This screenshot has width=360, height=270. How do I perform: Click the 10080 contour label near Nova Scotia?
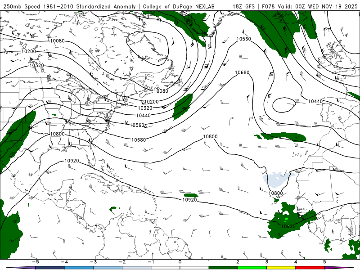(x=161, y=91)
